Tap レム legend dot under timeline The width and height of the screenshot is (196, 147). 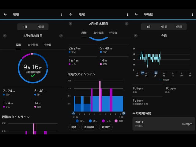click(103, 121)
